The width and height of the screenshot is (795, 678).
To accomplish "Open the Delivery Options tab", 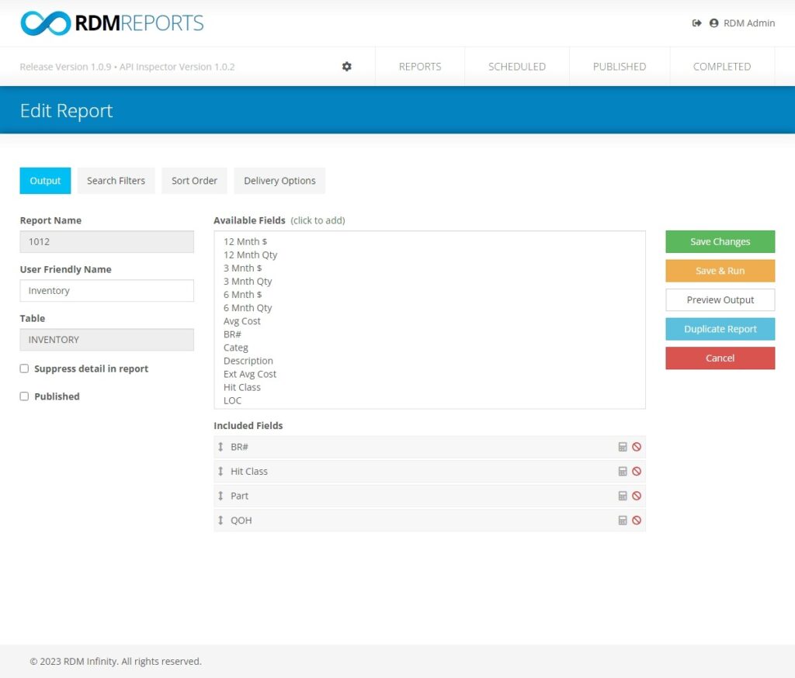I will tap(279, 181).
